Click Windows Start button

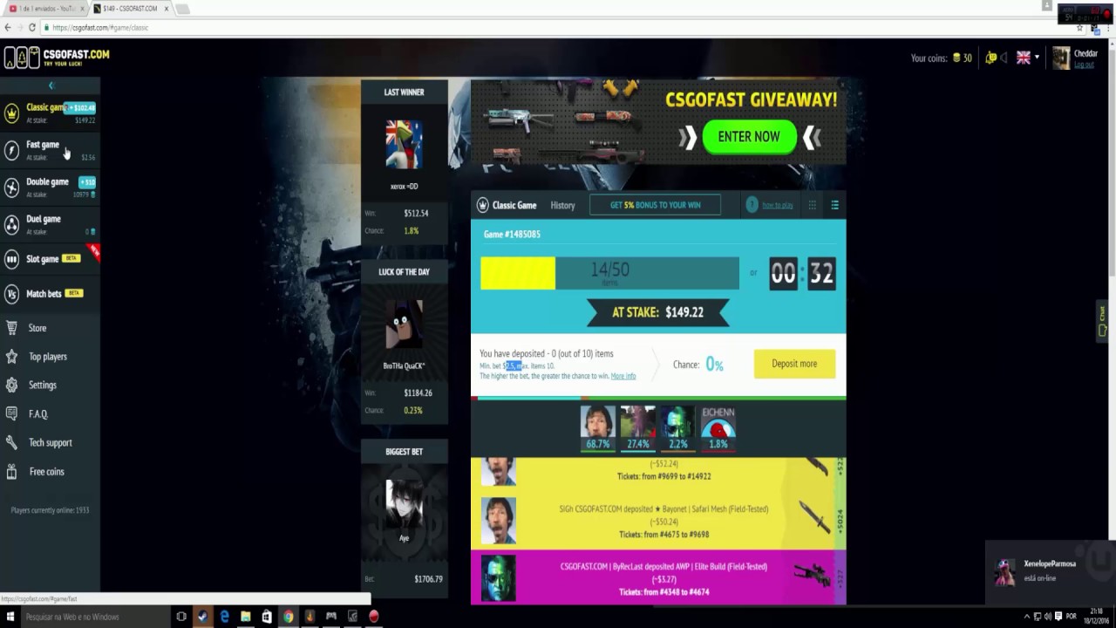click(x=10, y=617)
